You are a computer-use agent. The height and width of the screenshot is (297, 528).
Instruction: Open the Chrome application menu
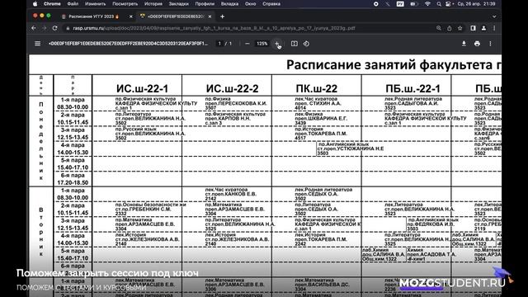[x=52, y=4]
